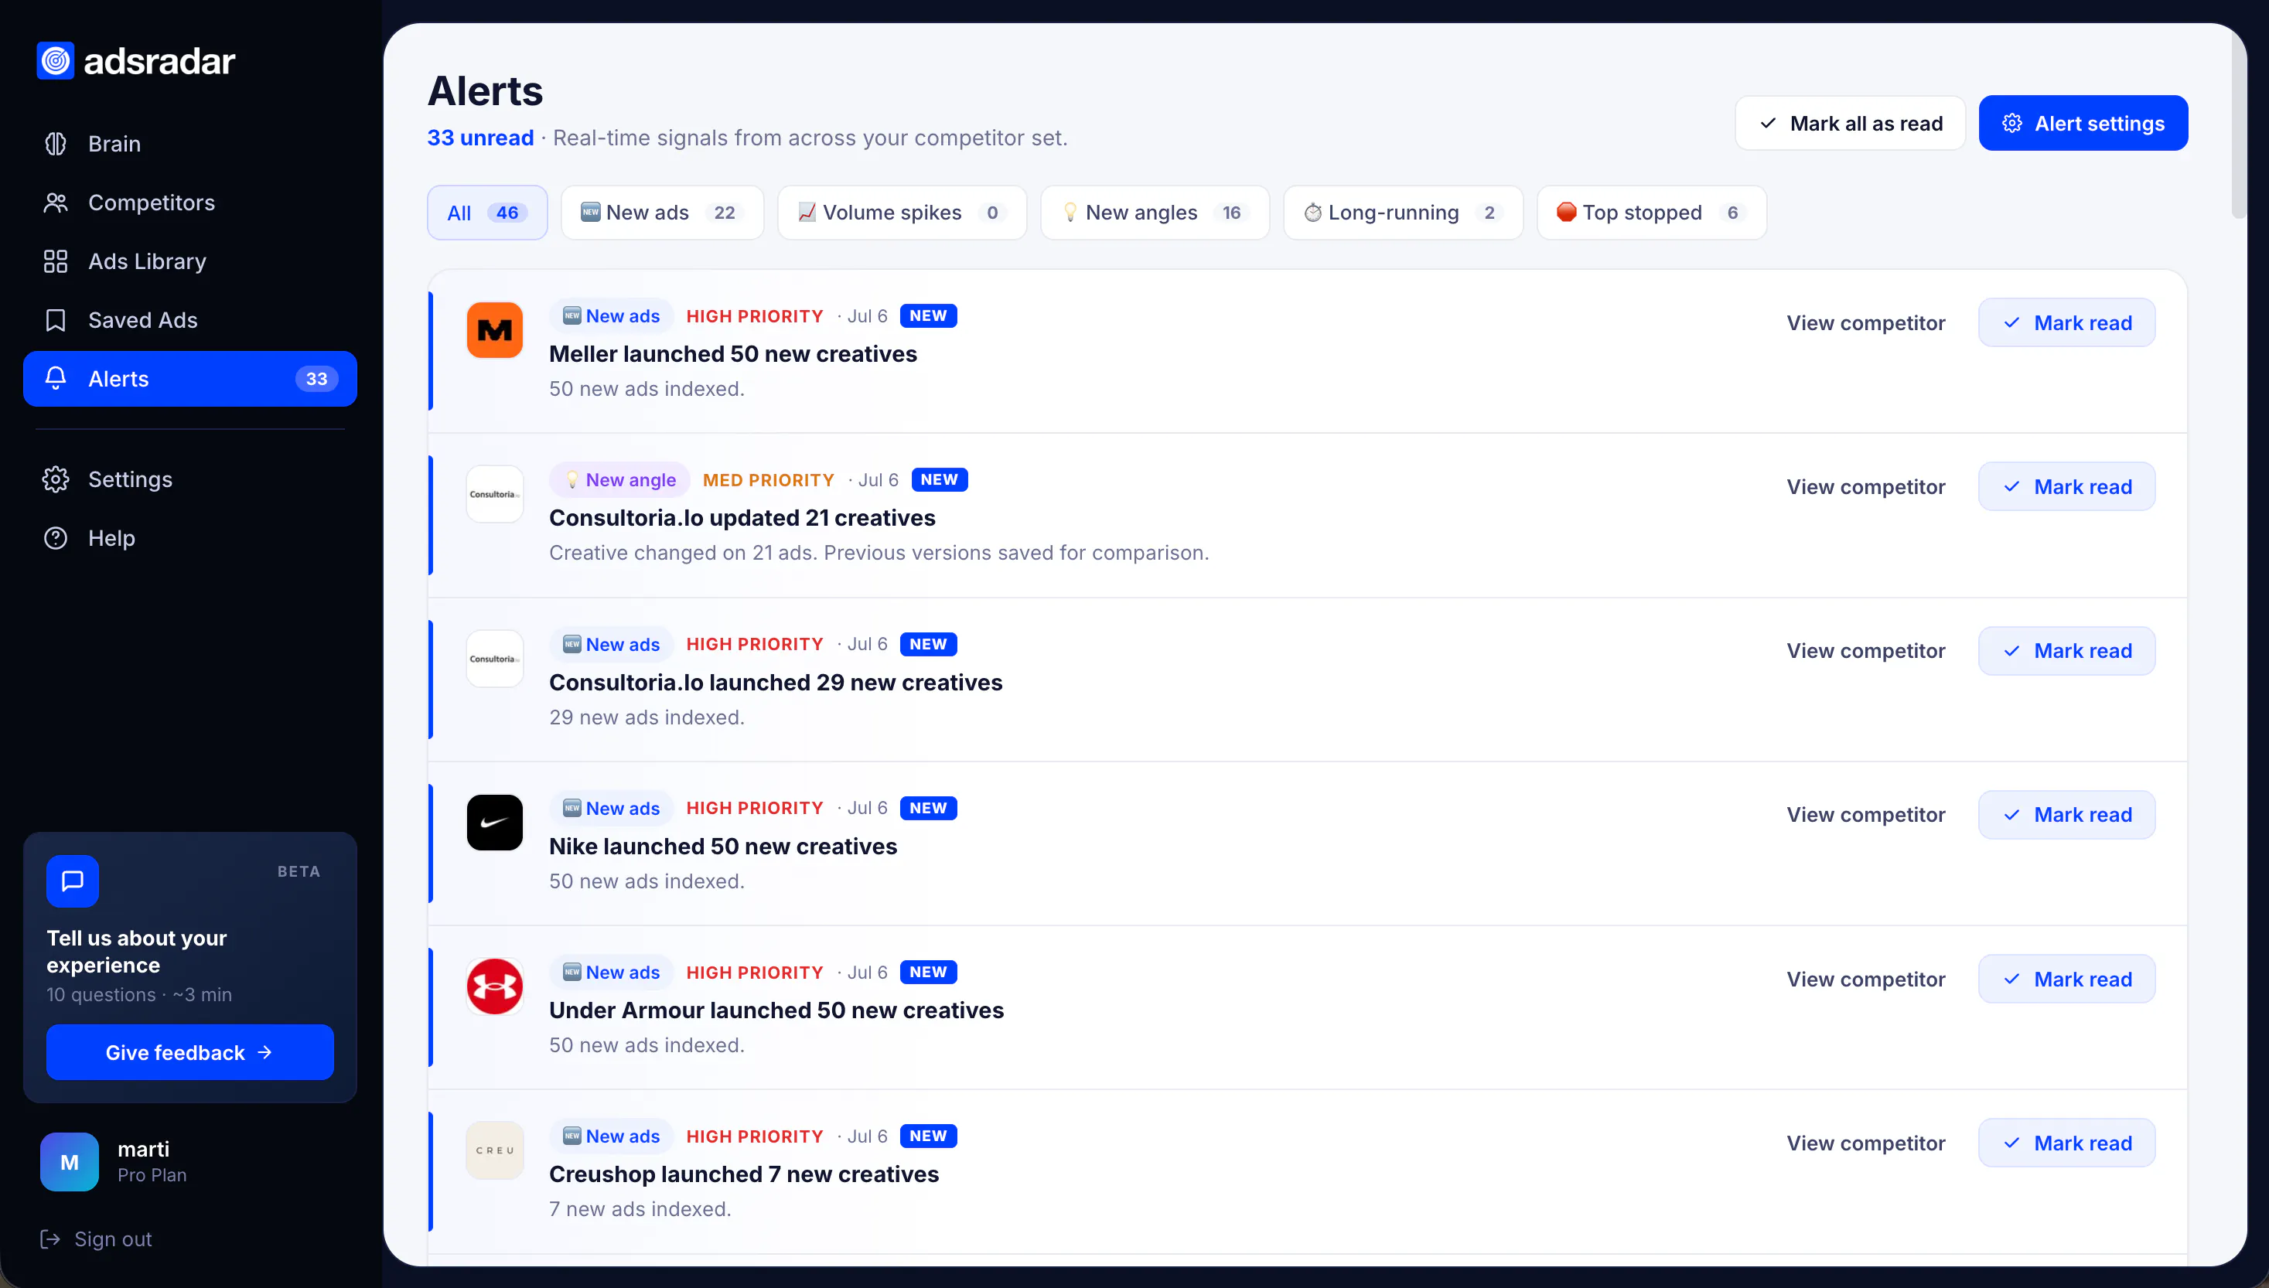2269x1288 pixels.
Task: Open the Brain section icon
Action: coord(56,143)
